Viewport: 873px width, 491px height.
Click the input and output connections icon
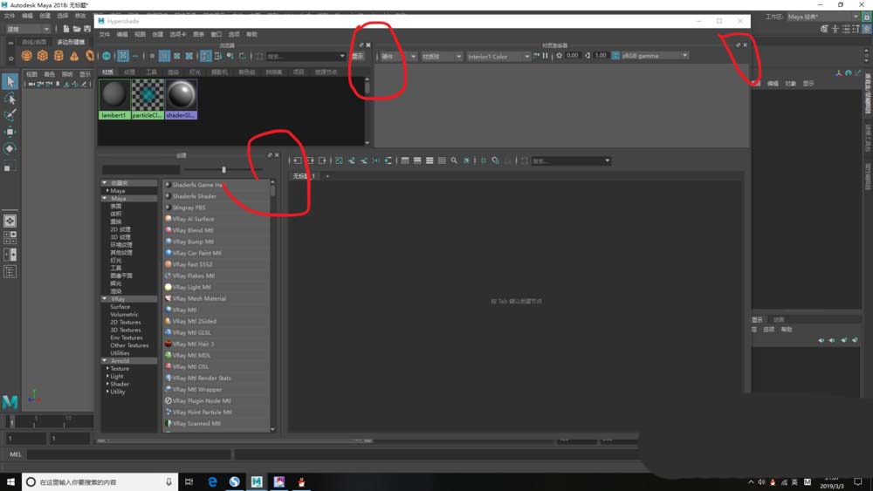(310, 160)
